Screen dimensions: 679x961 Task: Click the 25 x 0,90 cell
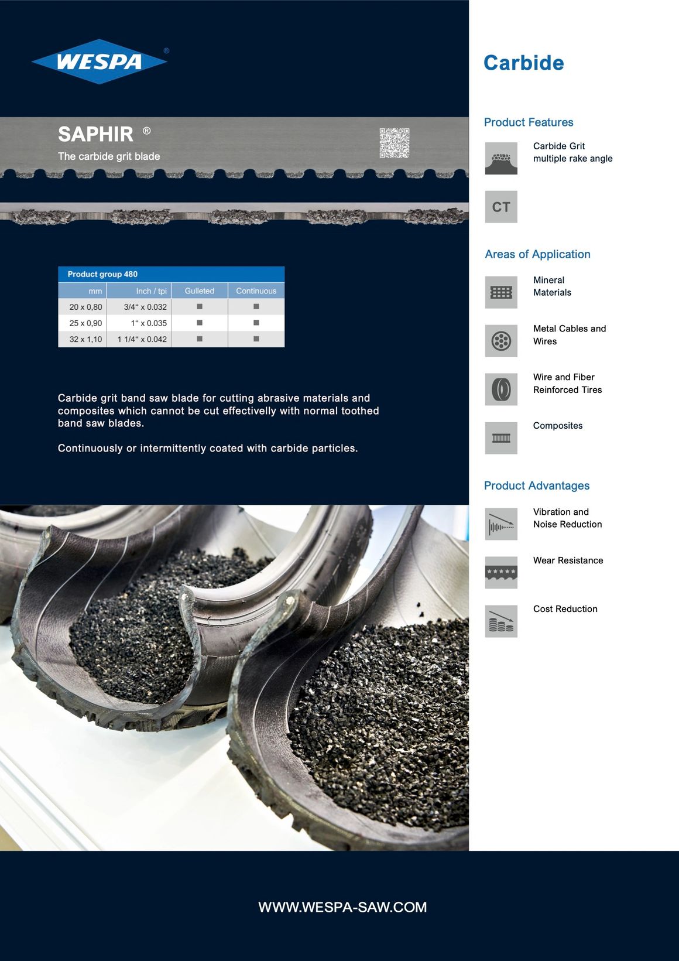coord(83,323)
